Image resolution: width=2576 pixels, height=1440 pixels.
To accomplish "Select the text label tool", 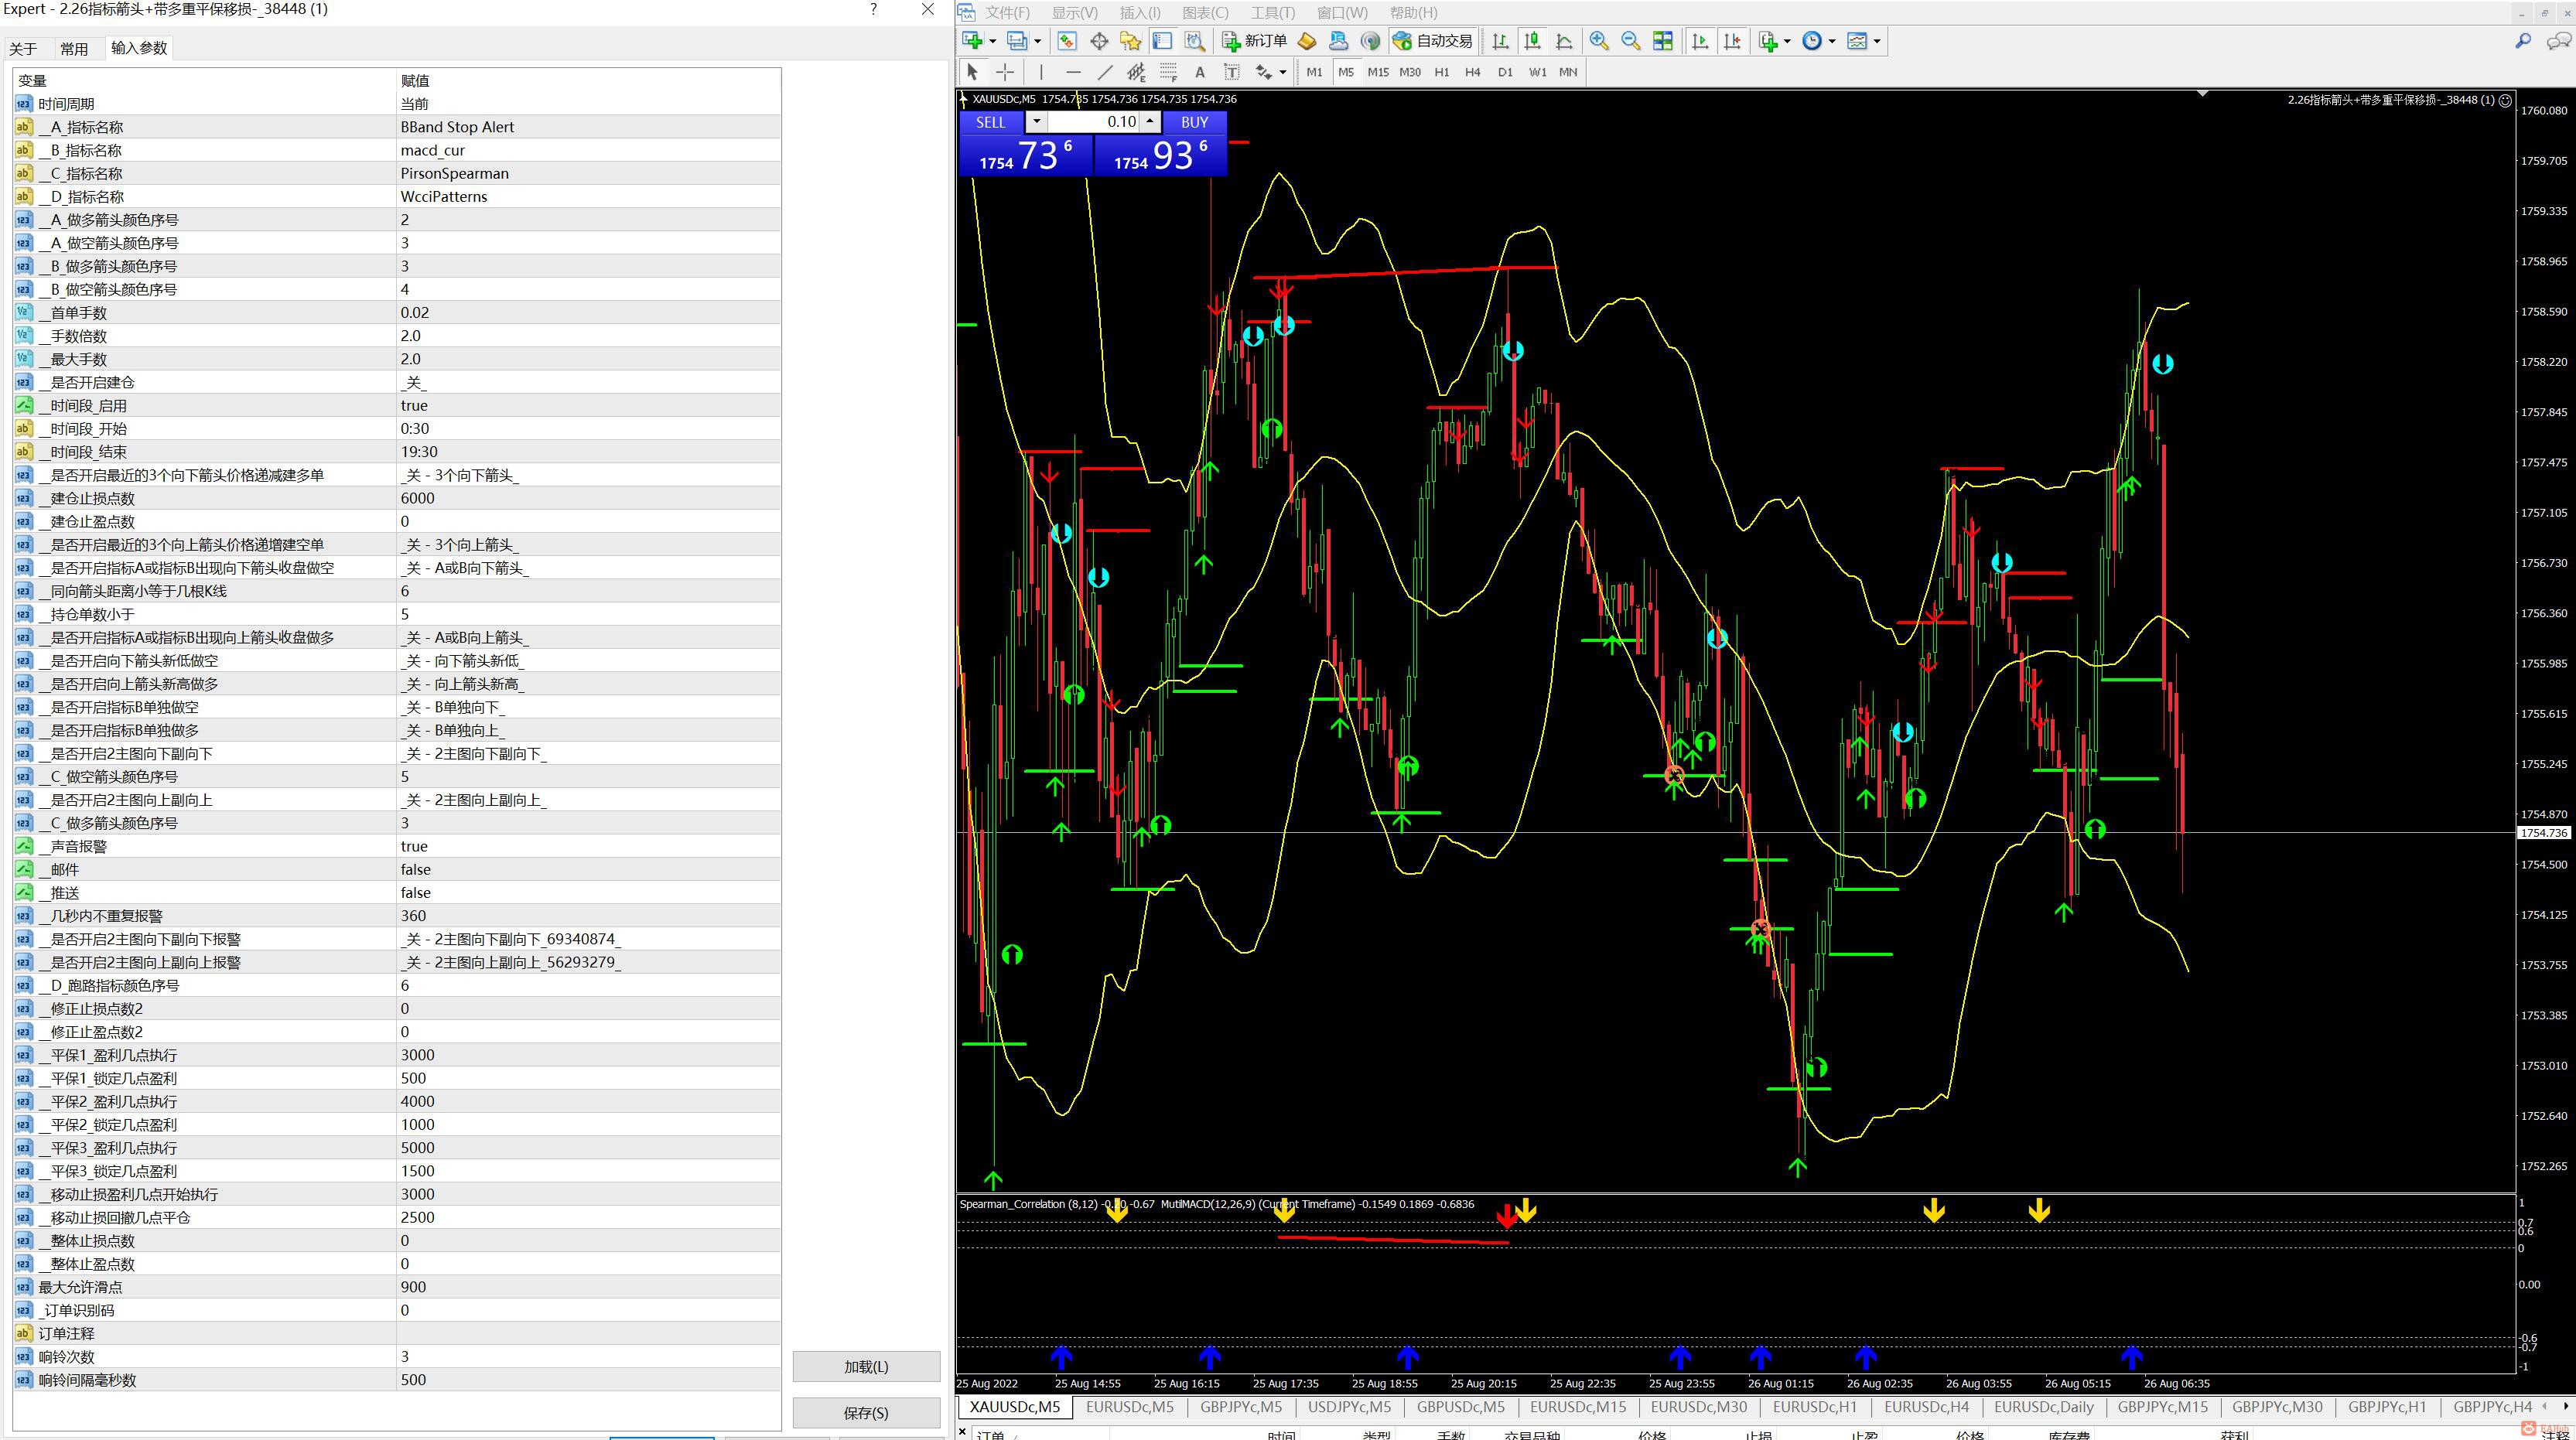I will pyautogui.click(x=1232, y=72).
